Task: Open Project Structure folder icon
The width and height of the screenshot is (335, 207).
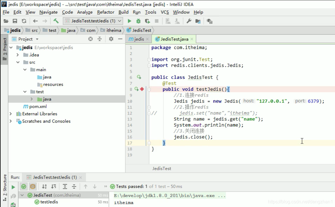Action: (198, 21)
